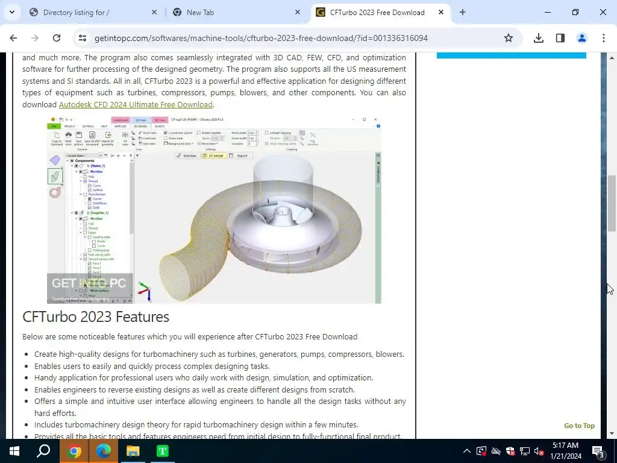Bookmark this page with the star icon
Image resolution: width=617 pixels, height=463 pixels.
pos(509,38)
